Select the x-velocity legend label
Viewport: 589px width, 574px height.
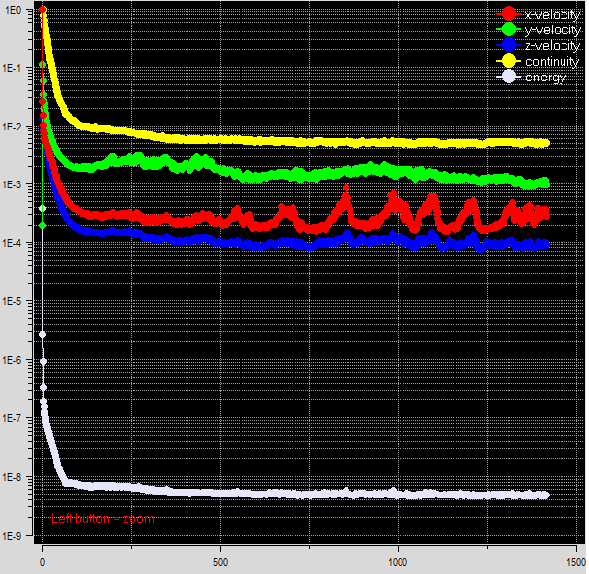pos(553,14)
